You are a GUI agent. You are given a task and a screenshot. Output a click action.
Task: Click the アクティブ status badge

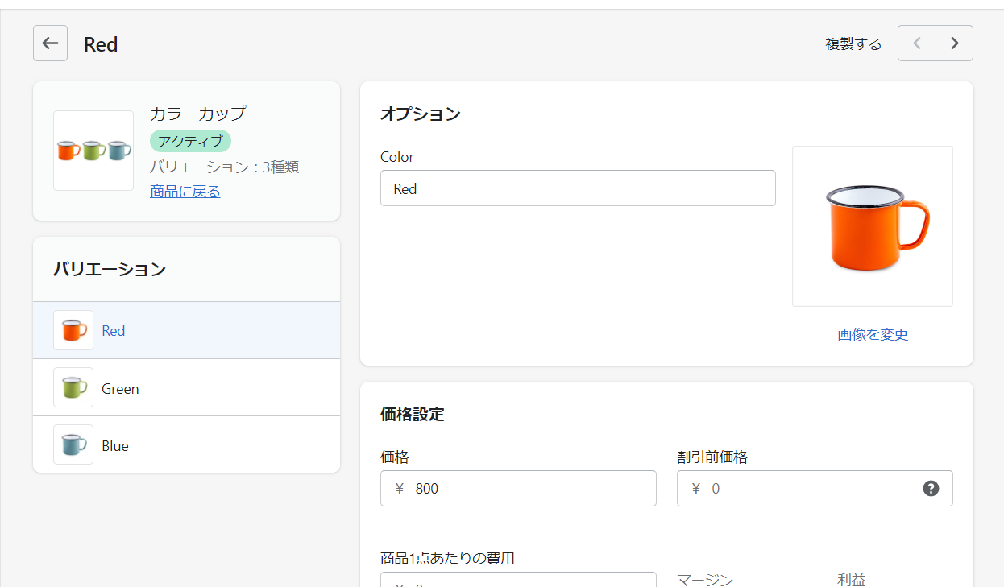point(190,142)
